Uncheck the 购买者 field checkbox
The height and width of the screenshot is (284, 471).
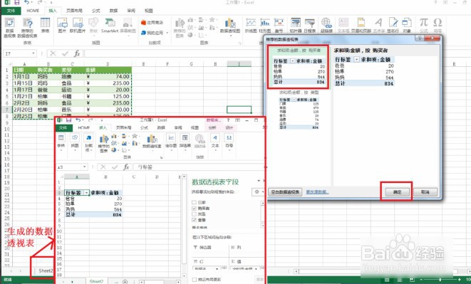[194, 208]
